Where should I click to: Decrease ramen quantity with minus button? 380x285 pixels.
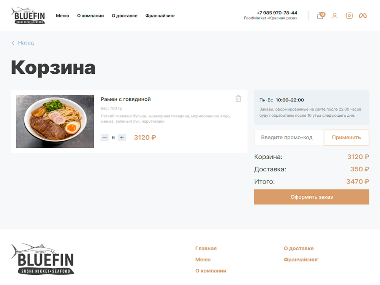(105, 138)
